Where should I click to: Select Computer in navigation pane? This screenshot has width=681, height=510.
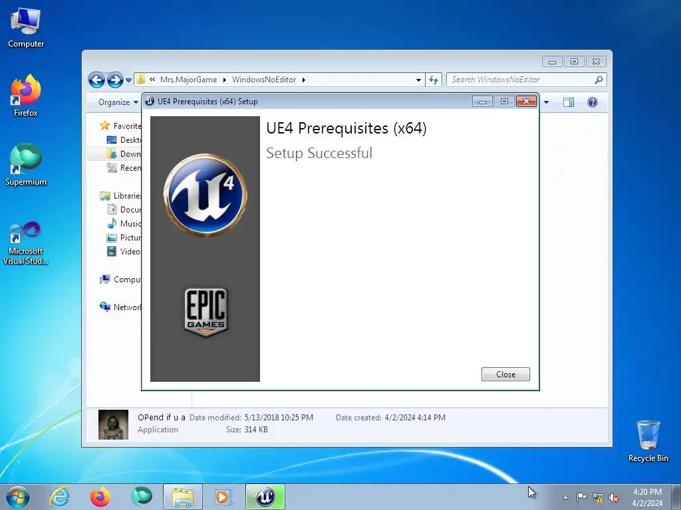[120, 280]
